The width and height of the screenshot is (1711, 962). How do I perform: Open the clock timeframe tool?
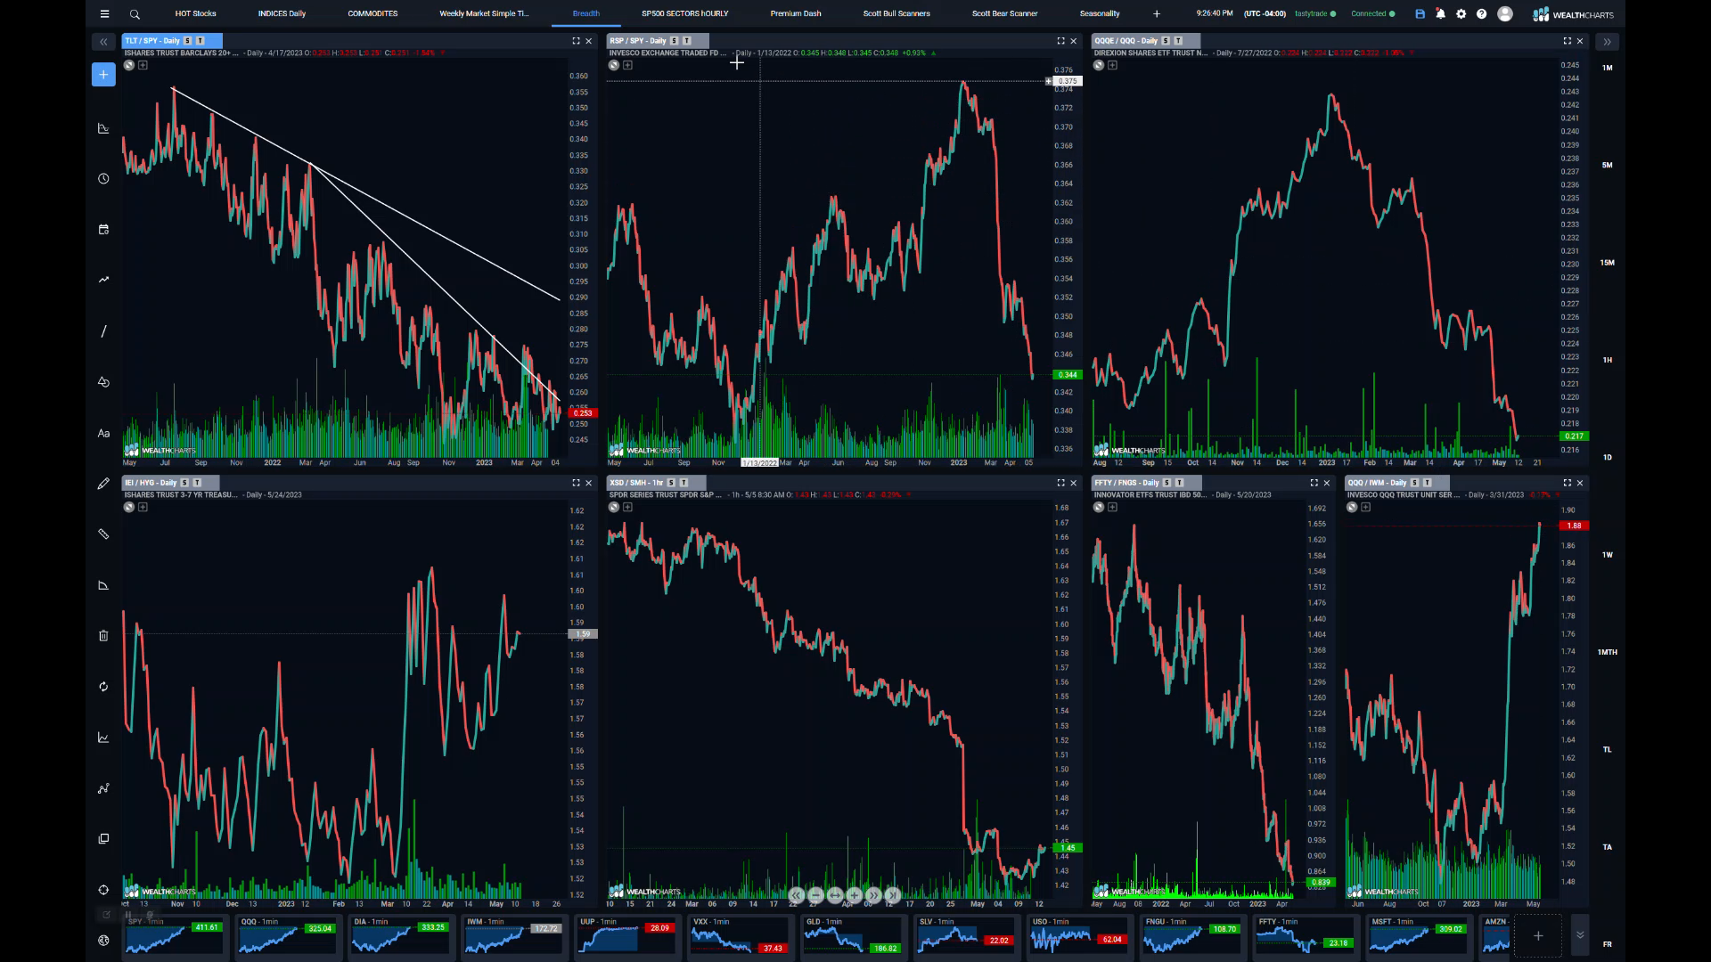pos(103,179)
